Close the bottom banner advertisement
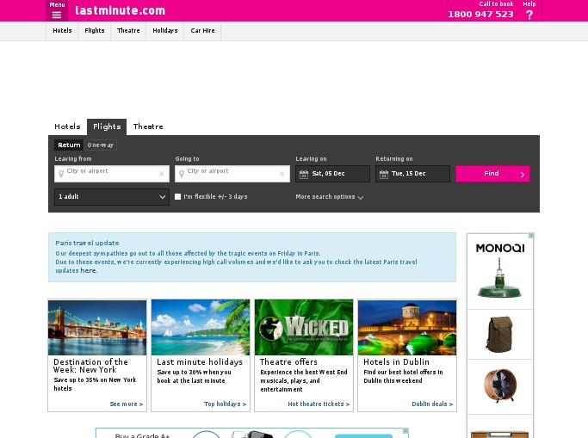The height and width of the screenshot is (438, 588). pos(405,431)
